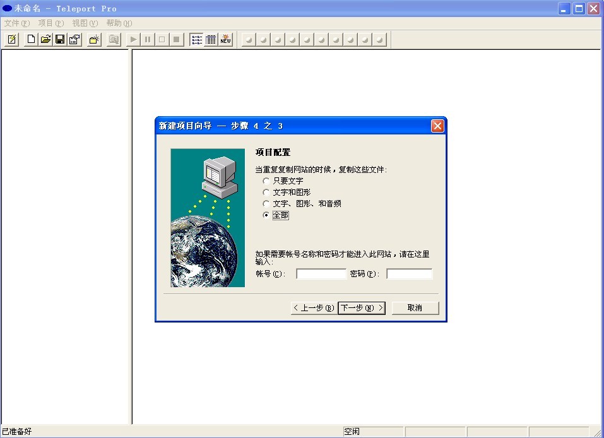The height and width of the screenshot is (438, 604).
Task: Click the computer and globe wizard image
Action: coord(208,218)
